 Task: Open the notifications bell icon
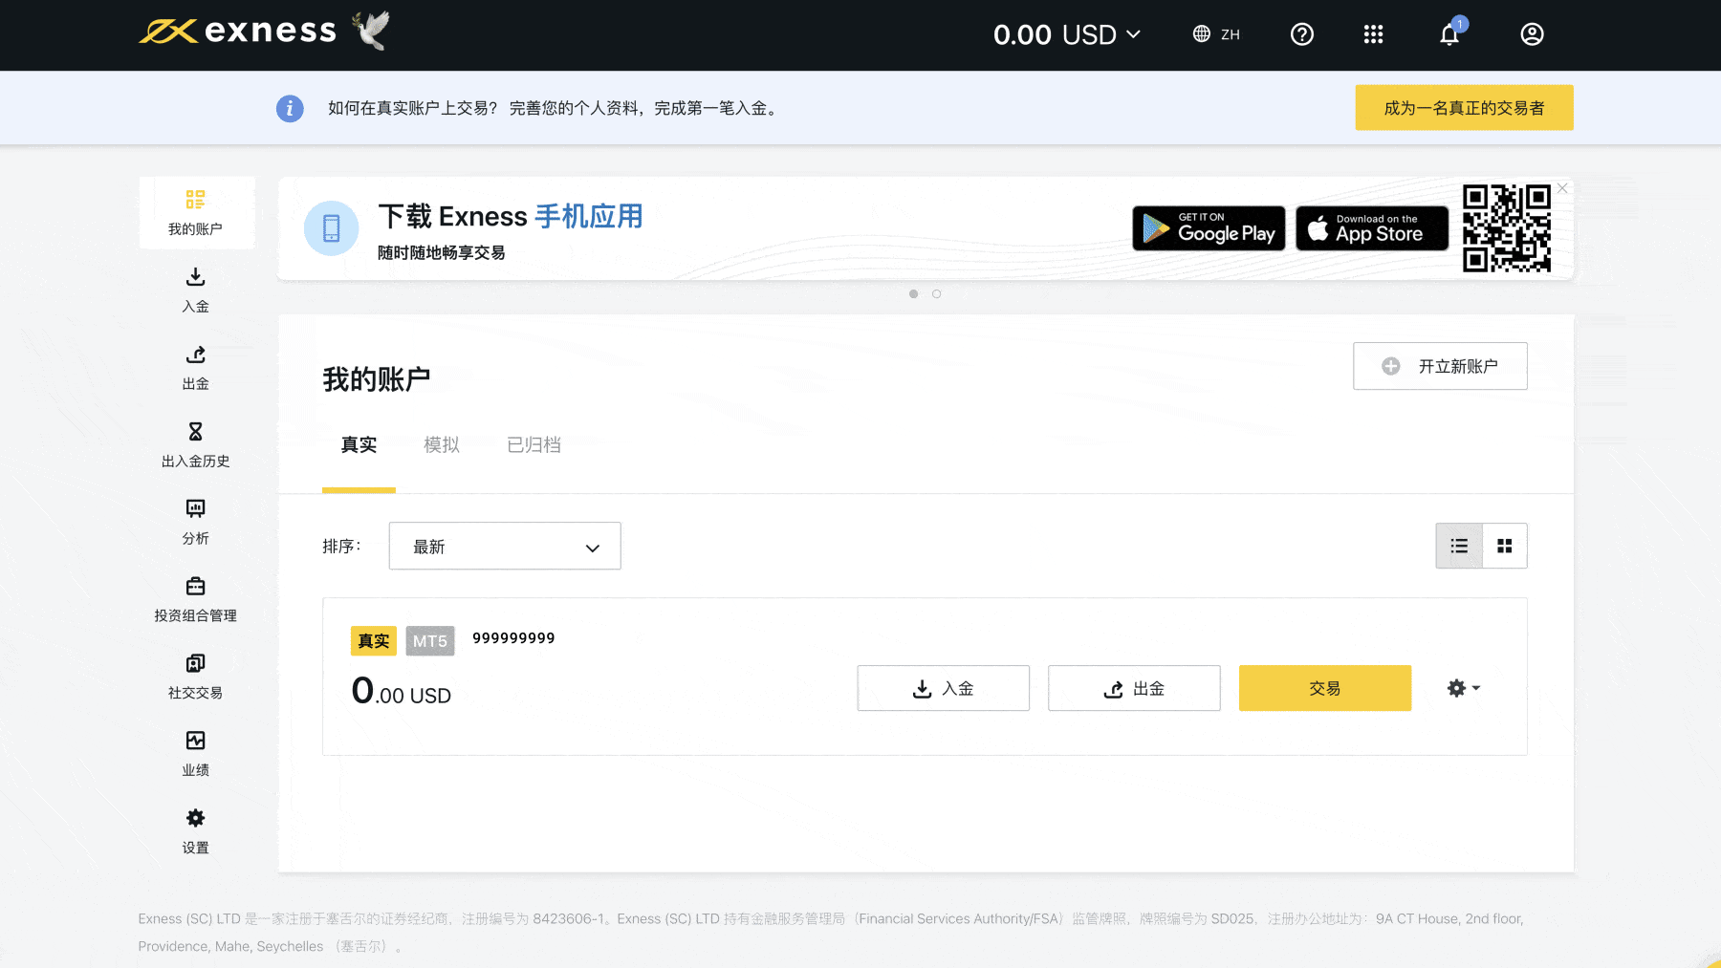click(x=1450, y=34)
